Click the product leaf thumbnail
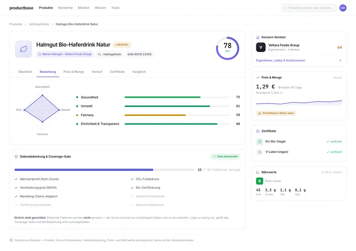This screenshot has height=251, width=356. point(23,49)
